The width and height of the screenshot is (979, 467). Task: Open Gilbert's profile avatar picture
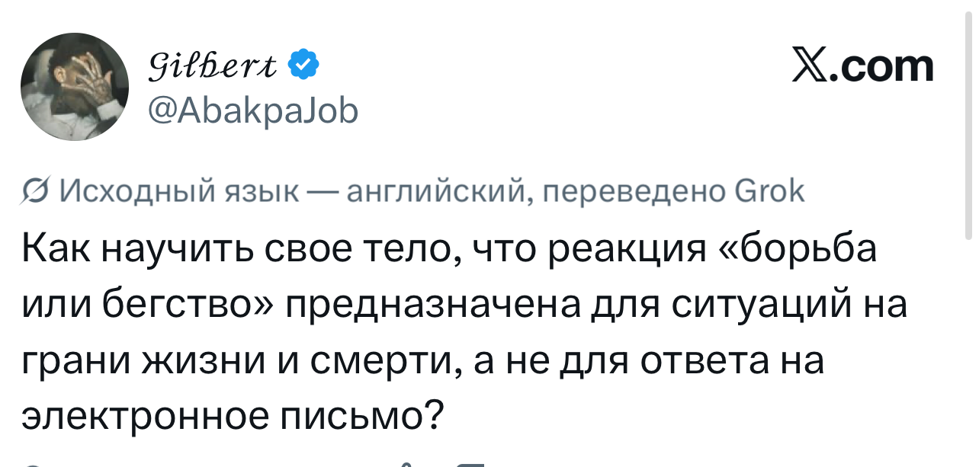(74, 87)
